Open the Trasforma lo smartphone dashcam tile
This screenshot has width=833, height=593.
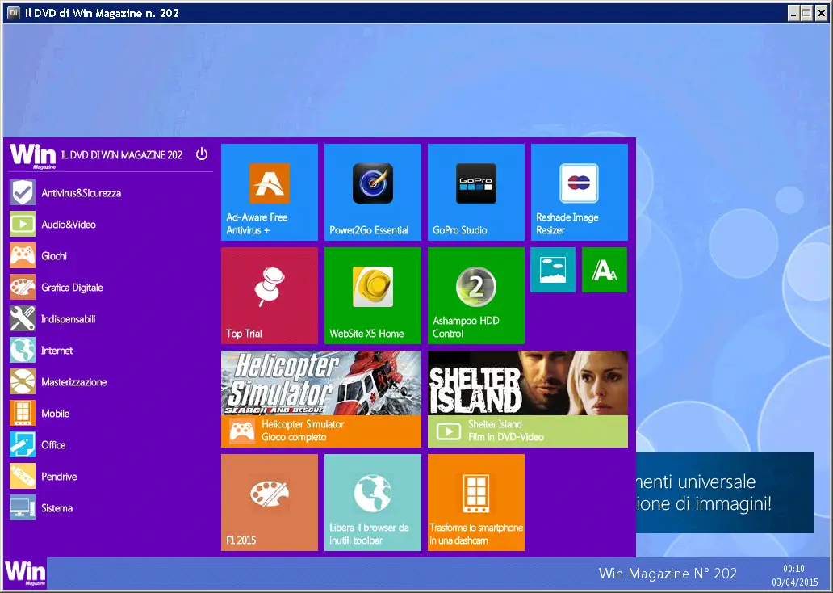point(476,503)
